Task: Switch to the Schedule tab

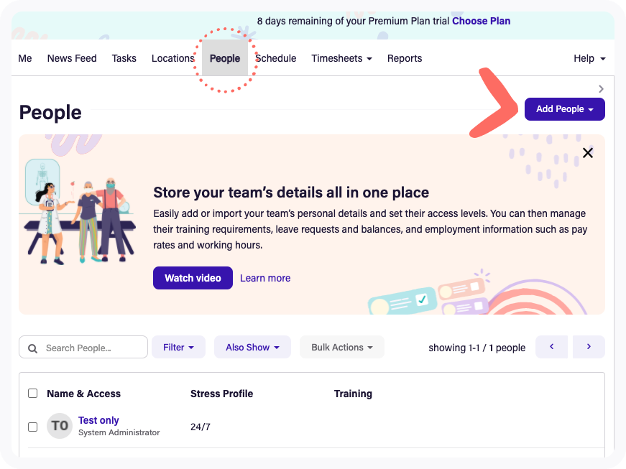Action: pos(276,59)
